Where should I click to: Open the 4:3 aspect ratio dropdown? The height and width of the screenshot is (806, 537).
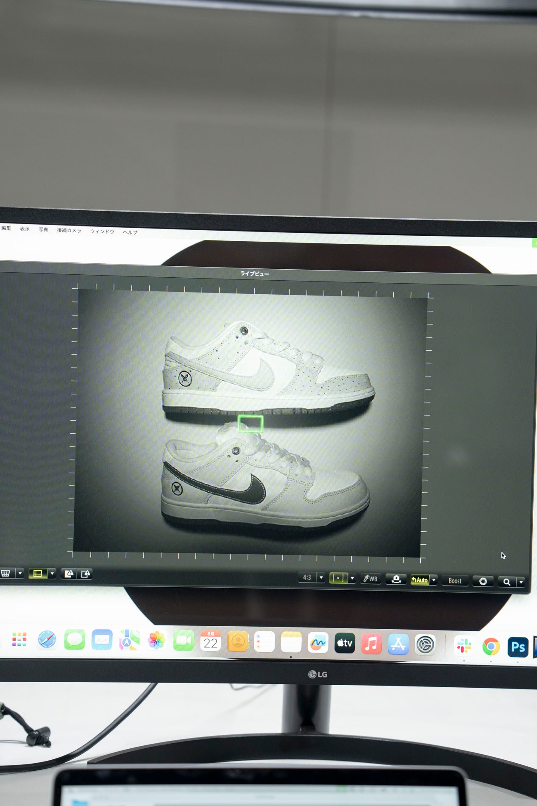pyautogui.click(x=321, y=577)
